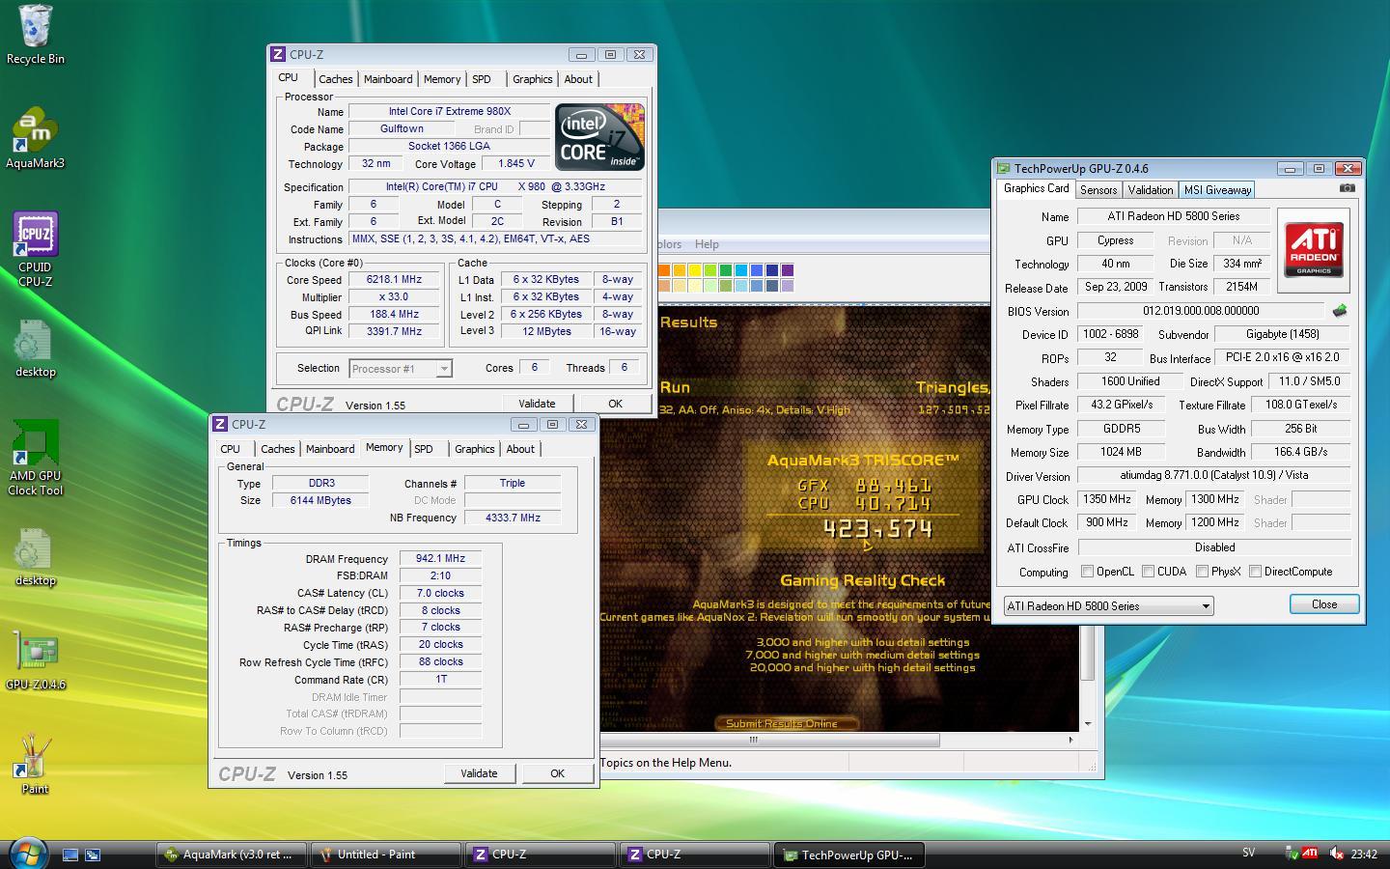Open the Help menu in Paint
This screenshot has width=1390, height=869.
[707, 244]
